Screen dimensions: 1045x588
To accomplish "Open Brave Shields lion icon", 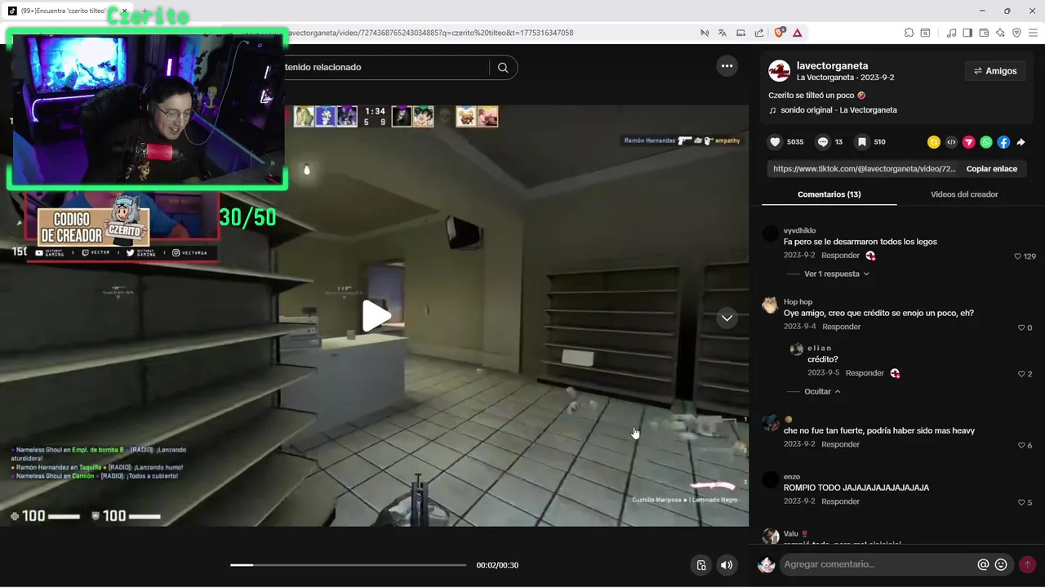I will pos(779,33).
